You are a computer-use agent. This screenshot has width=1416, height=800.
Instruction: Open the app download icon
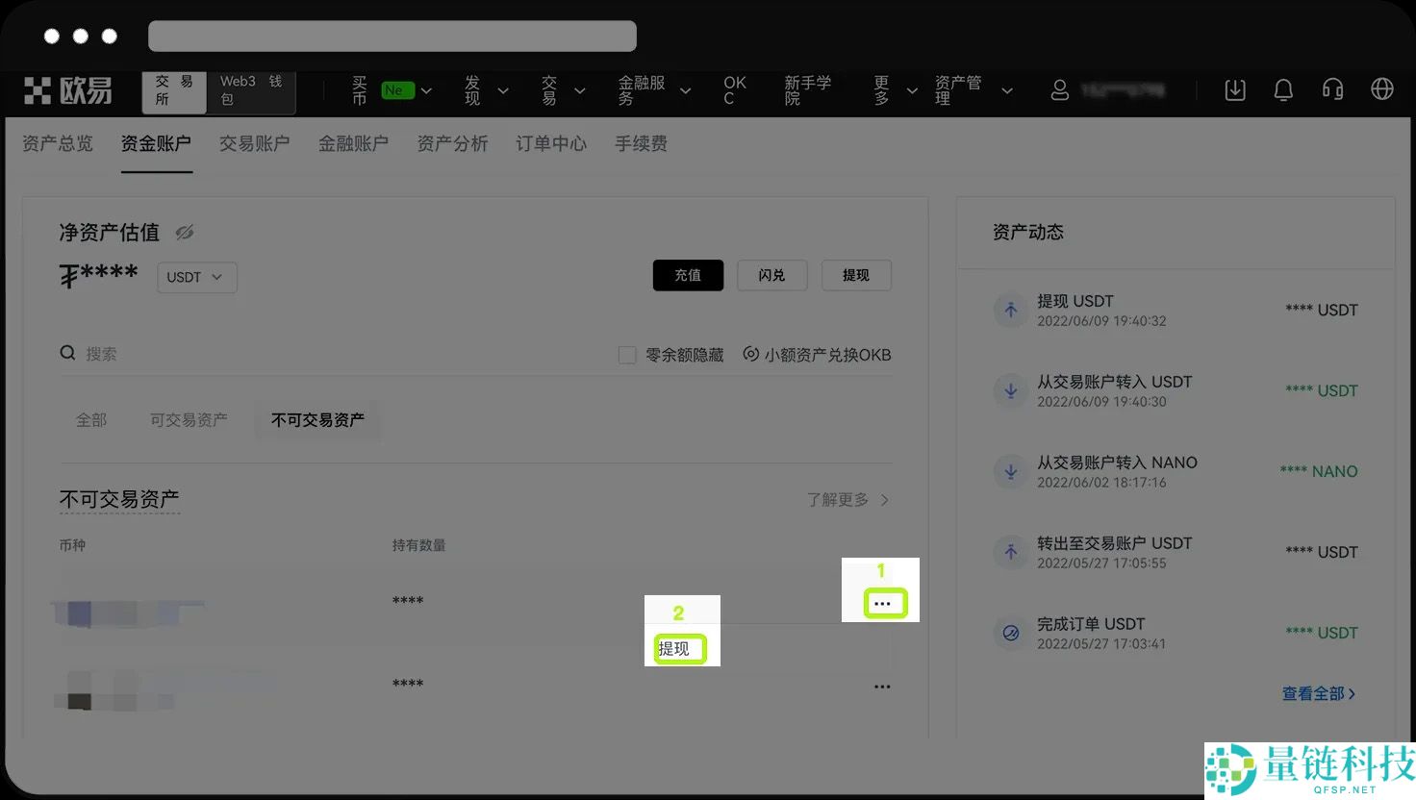1235,89
